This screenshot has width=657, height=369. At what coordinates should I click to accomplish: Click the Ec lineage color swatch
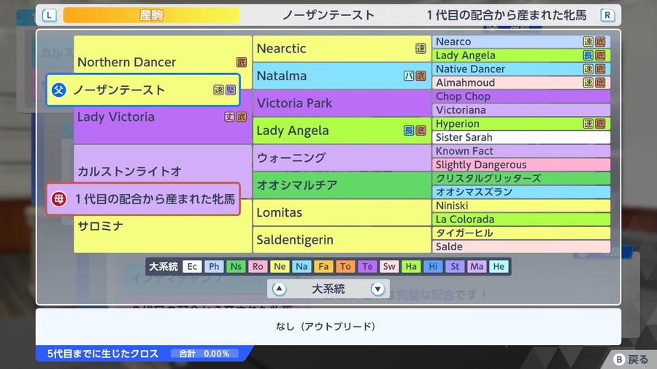point(192,266)
